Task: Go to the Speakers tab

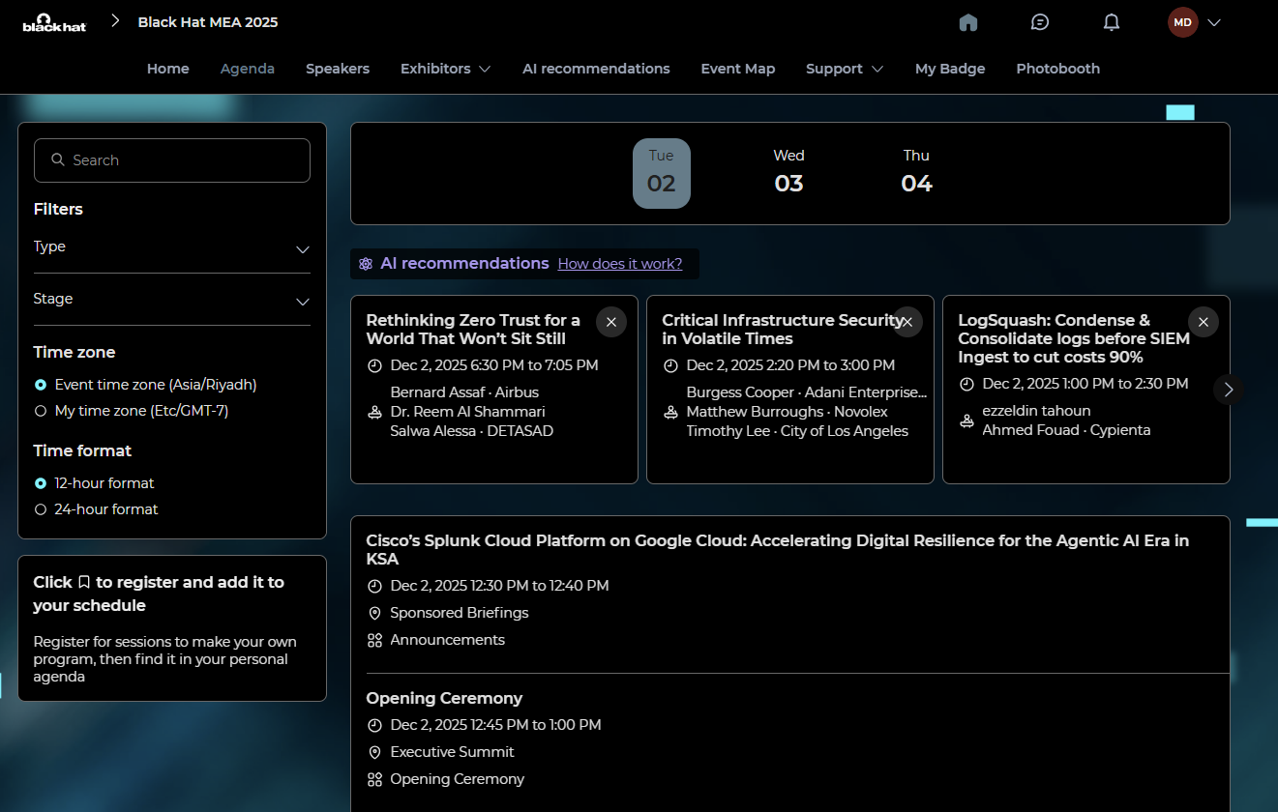Action: tap(338, 69)
